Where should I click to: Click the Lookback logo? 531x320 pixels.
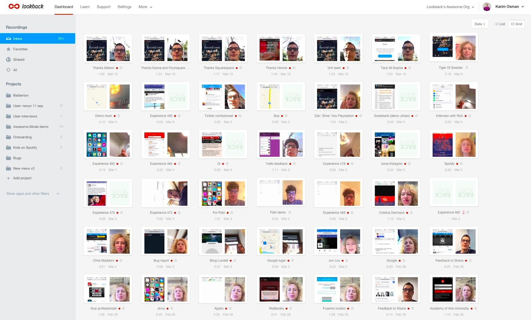point(26,6)
